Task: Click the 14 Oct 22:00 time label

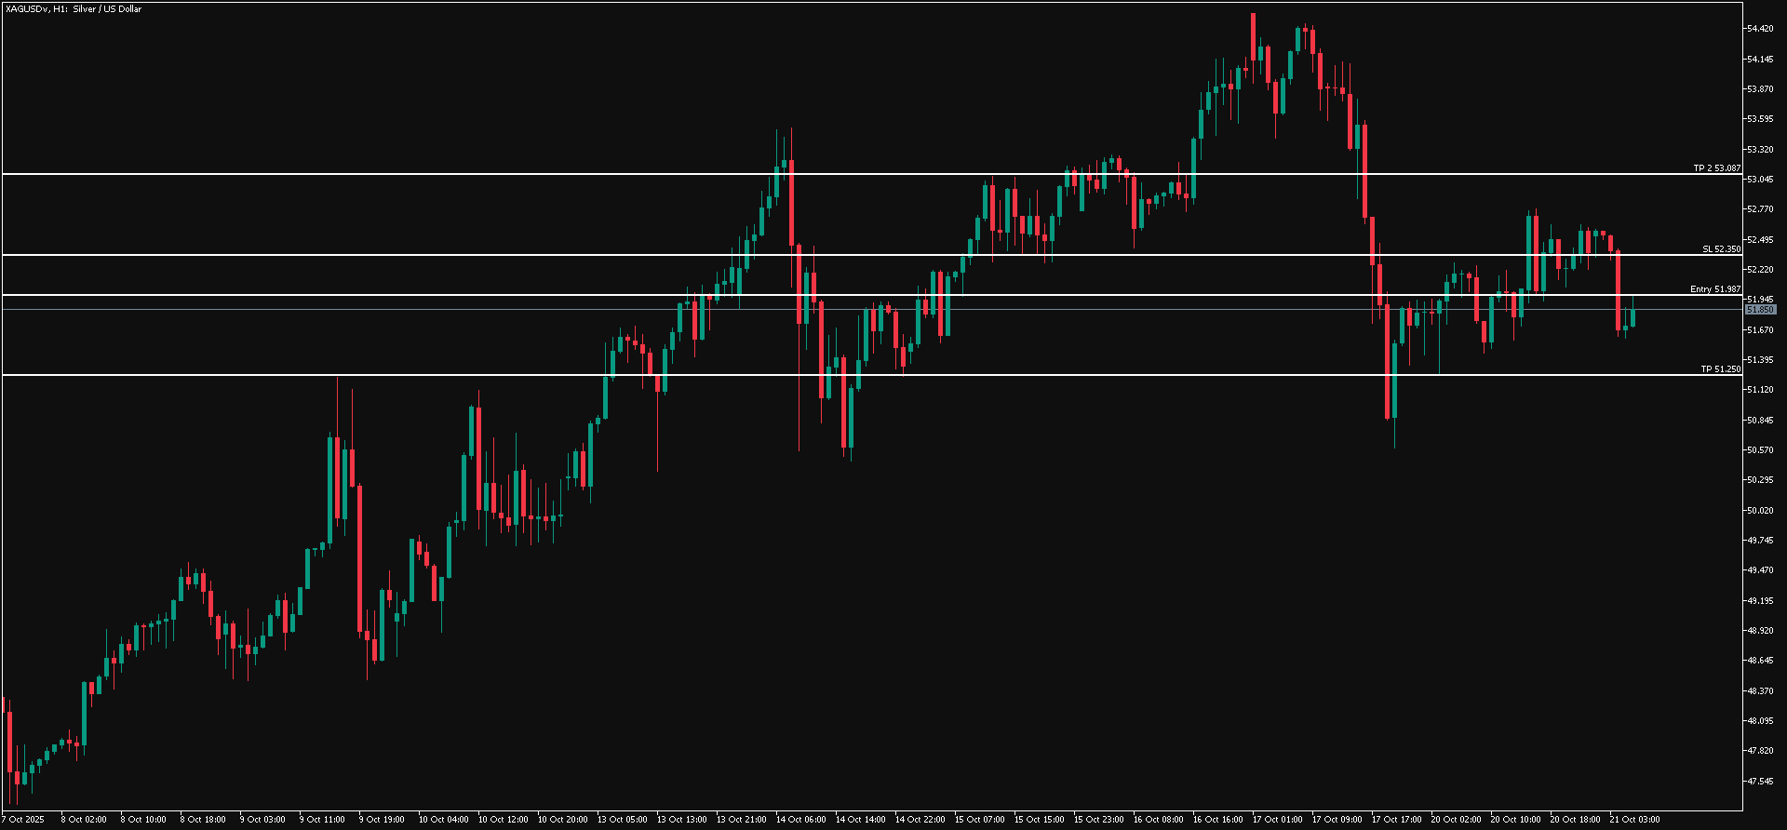Action: click(x=920, y=820)
